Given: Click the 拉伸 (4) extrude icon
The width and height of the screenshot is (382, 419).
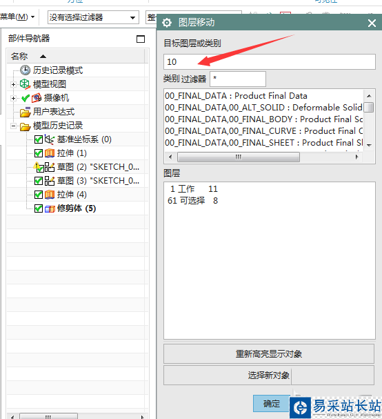Looking at the screenshot, I should pyautogui.click(x=50, y=195).
